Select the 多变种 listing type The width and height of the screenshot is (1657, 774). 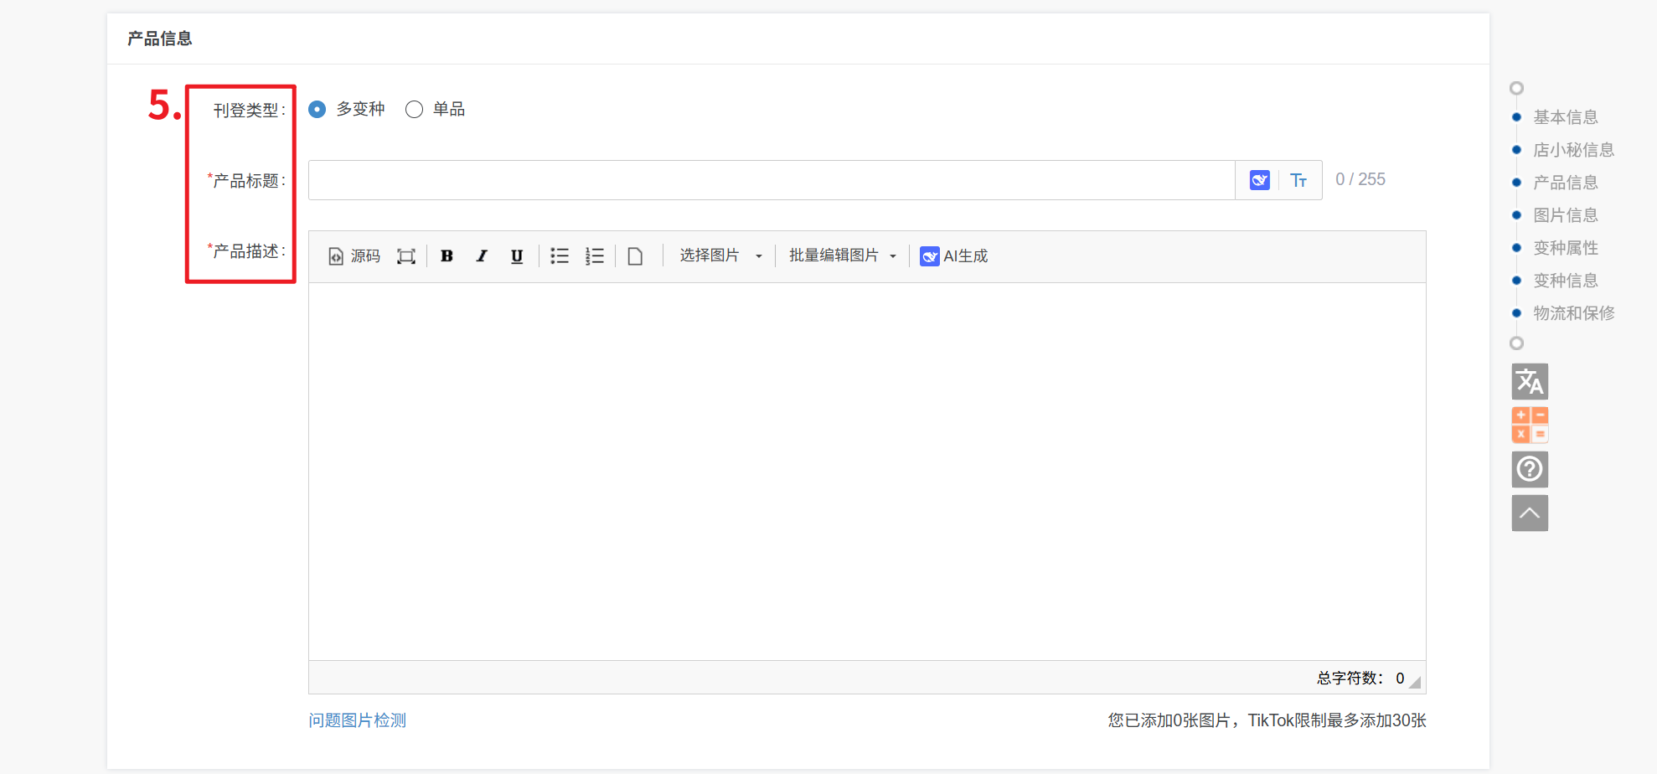317,110
